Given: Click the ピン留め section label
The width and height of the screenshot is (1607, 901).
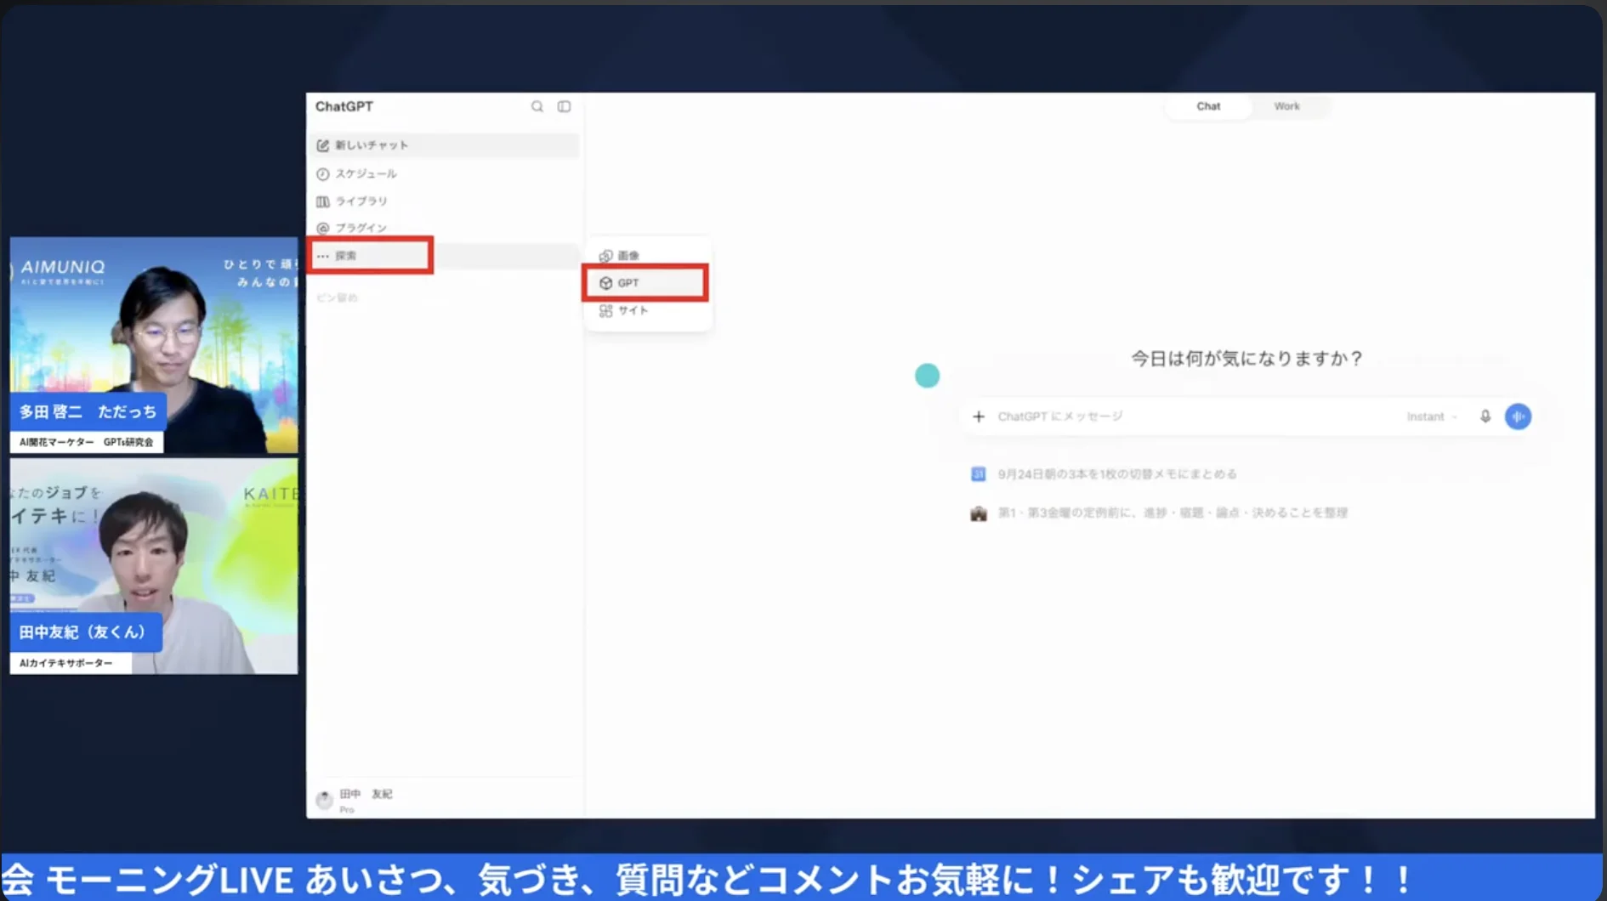Looking at the screenshot, I should [x=338, y=297].
